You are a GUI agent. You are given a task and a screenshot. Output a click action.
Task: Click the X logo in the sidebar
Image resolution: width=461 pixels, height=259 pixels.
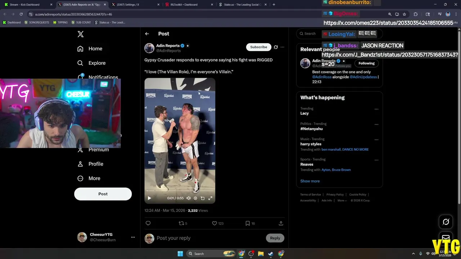pos(81,34)
